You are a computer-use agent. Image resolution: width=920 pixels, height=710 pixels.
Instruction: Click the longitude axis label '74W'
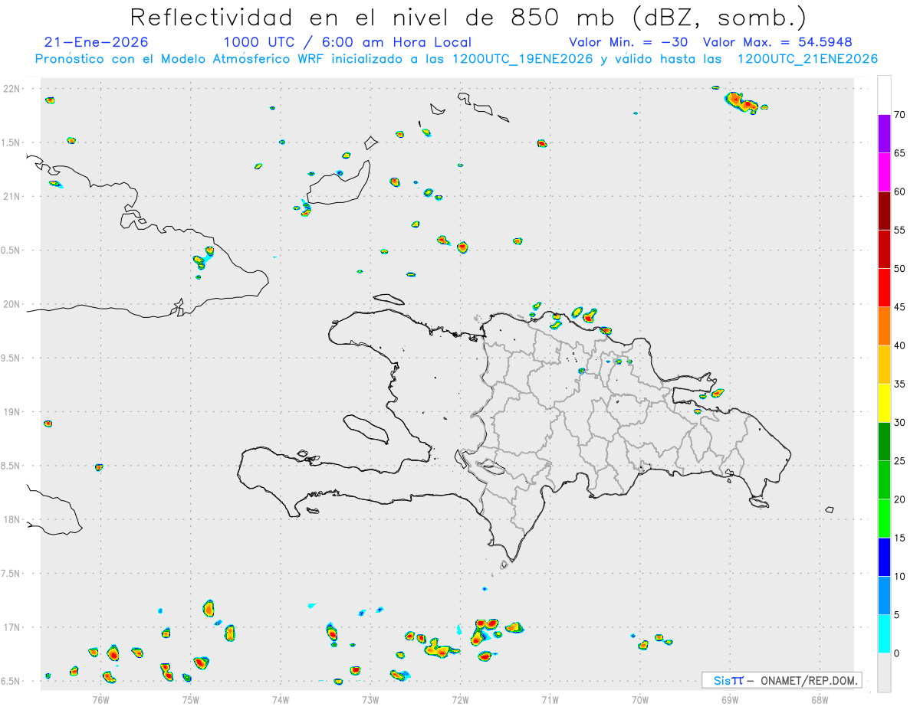coord(281,699)
